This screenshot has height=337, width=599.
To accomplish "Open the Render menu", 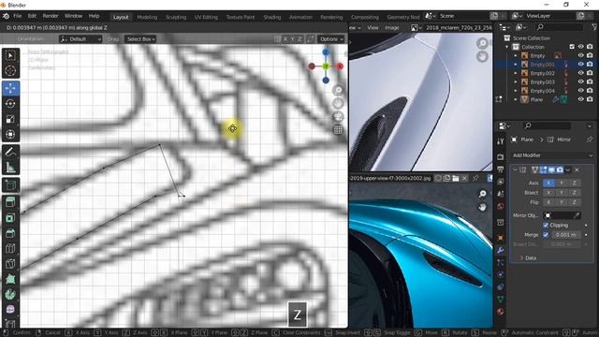I will click(x=51, y=16).
